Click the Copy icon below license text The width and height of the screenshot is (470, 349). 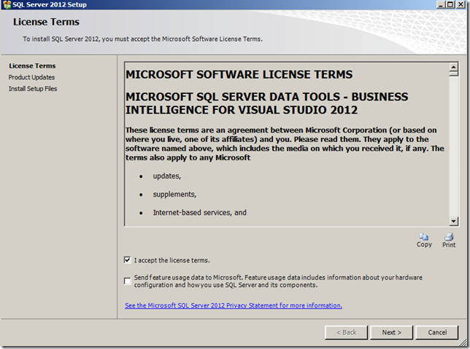pyautogui.click(x=424, y=236)
